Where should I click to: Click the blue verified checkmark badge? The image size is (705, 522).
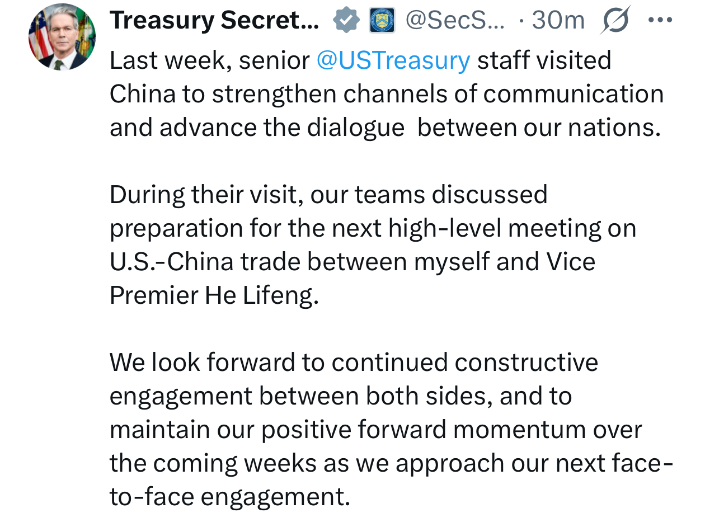[x=346, y=21]
